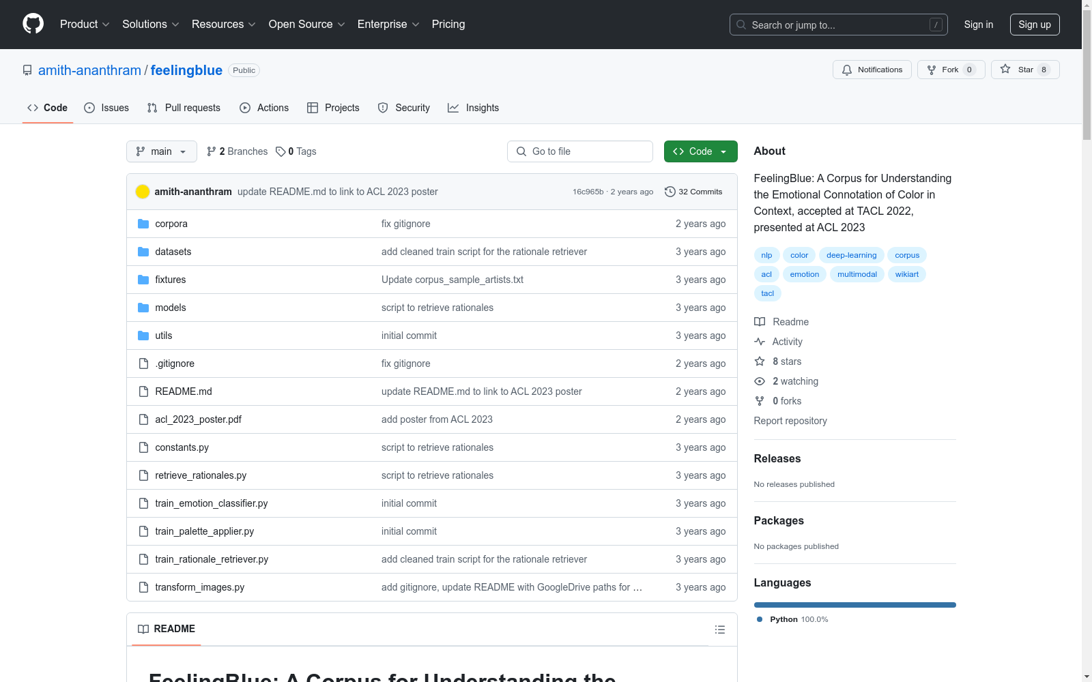Screen dimensions: 1092x682
Task: Select the wikiart topic tag
Action: point(907,274)
